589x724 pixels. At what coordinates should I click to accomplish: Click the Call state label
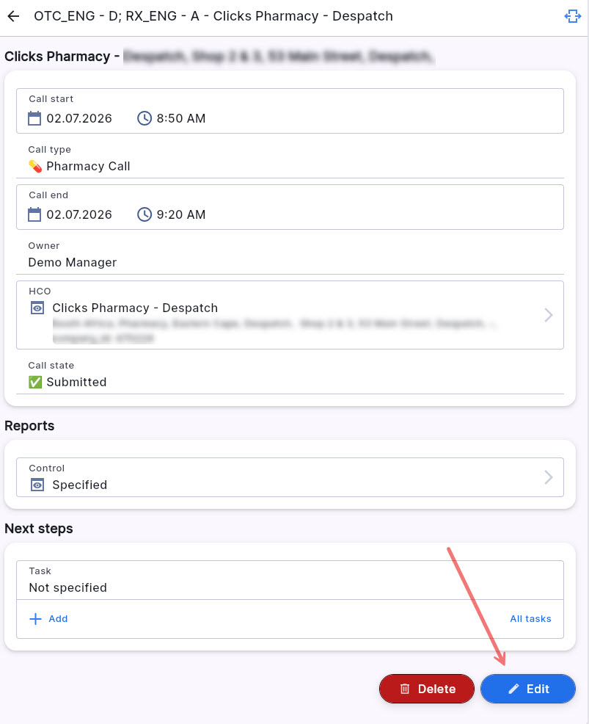[x=51, y=365]
